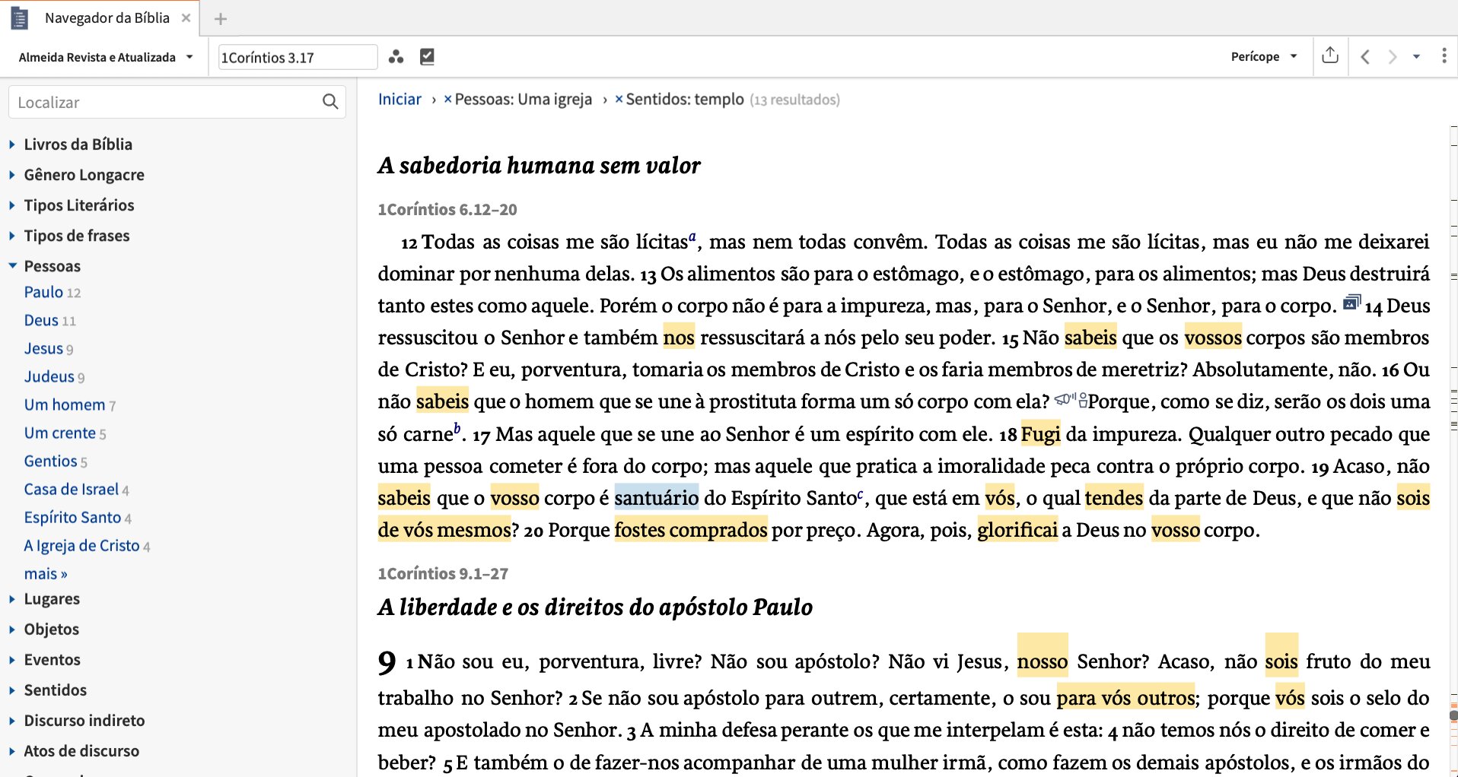This screenshot has width=1458, height=777.
Task: Open the panel kebab menu
Action: (x=1444, y=56)
